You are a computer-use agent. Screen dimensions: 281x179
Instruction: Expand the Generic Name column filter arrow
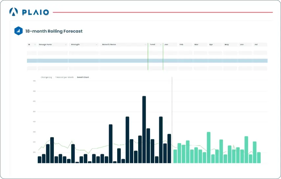click(x=145, y=45)
